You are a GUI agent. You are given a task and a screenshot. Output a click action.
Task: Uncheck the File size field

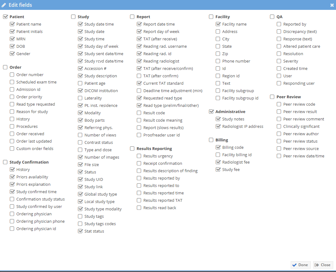tap(80, 164)
